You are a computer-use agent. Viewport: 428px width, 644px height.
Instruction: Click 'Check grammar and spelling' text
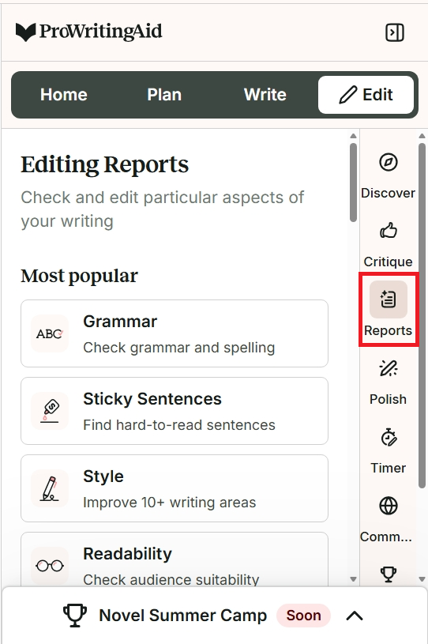179,348
